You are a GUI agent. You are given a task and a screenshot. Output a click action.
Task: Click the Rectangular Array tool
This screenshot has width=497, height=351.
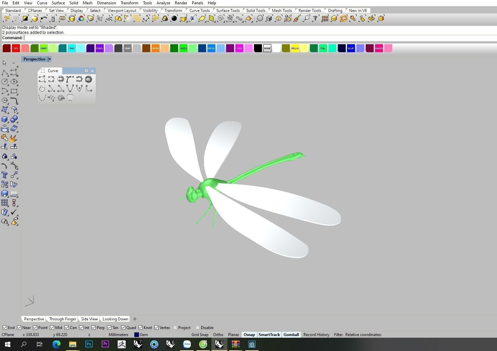point(4,203)
